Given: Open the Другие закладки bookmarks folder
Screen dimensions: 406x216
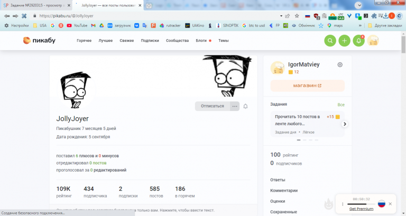Looking at the screenshot, I should 385,25.
